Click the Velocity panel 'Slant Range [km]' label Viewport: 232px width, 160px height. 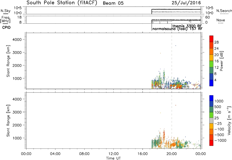point(8,121)
